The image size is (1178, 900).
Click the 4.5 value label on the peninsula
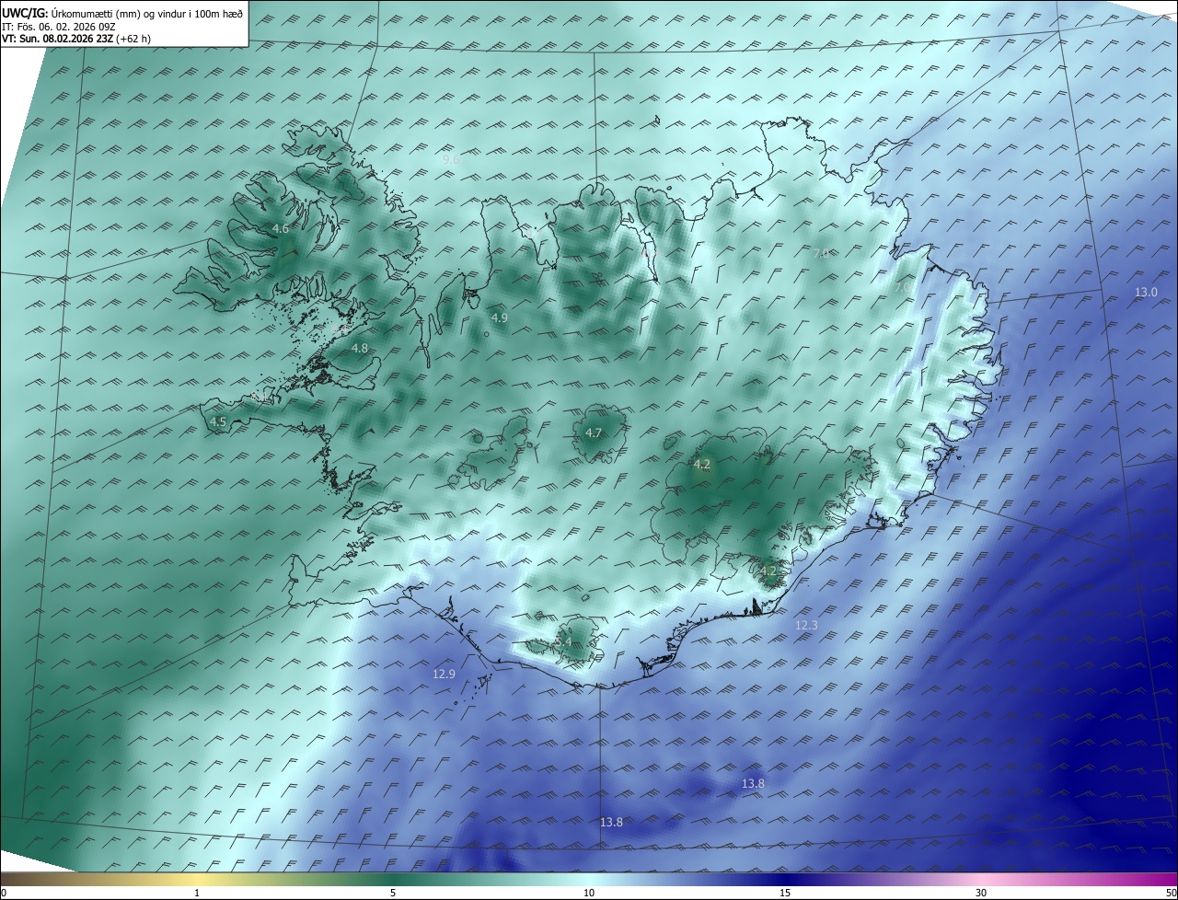pyautogui.click(x=218, y=421)
